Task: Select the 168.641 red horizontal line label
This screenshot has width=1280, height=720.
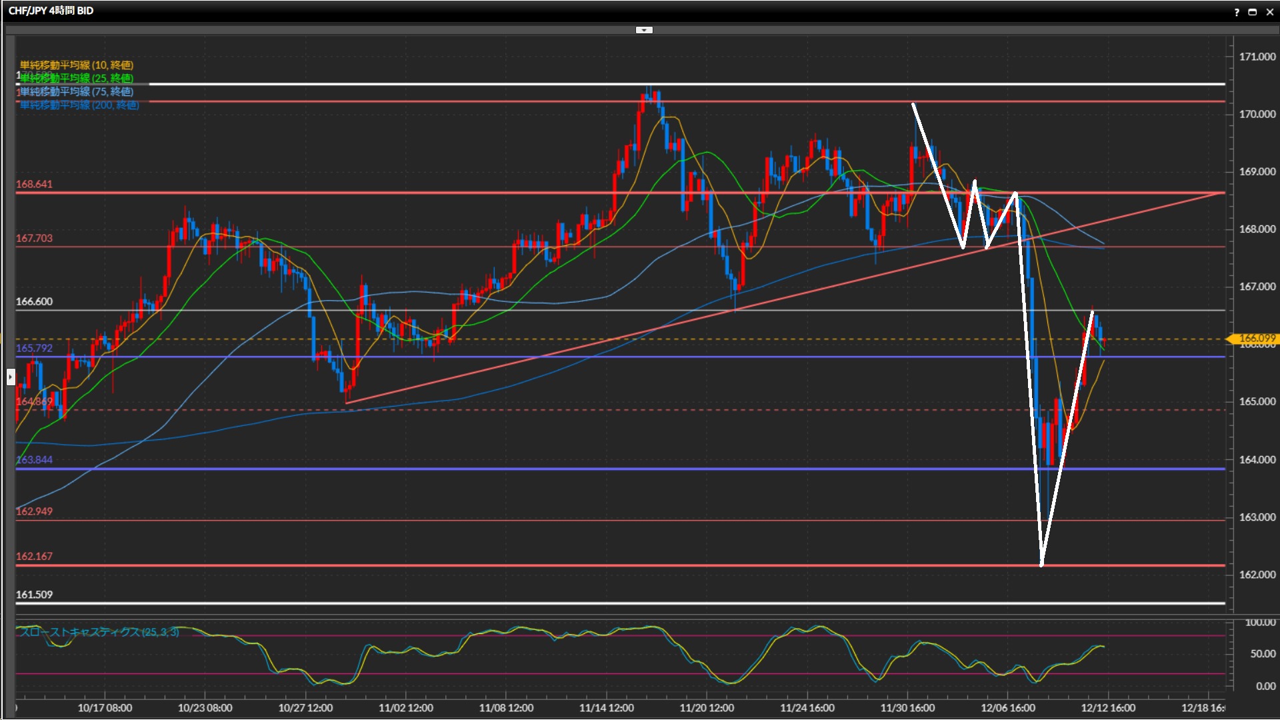Action: click(x=34, y=184)
